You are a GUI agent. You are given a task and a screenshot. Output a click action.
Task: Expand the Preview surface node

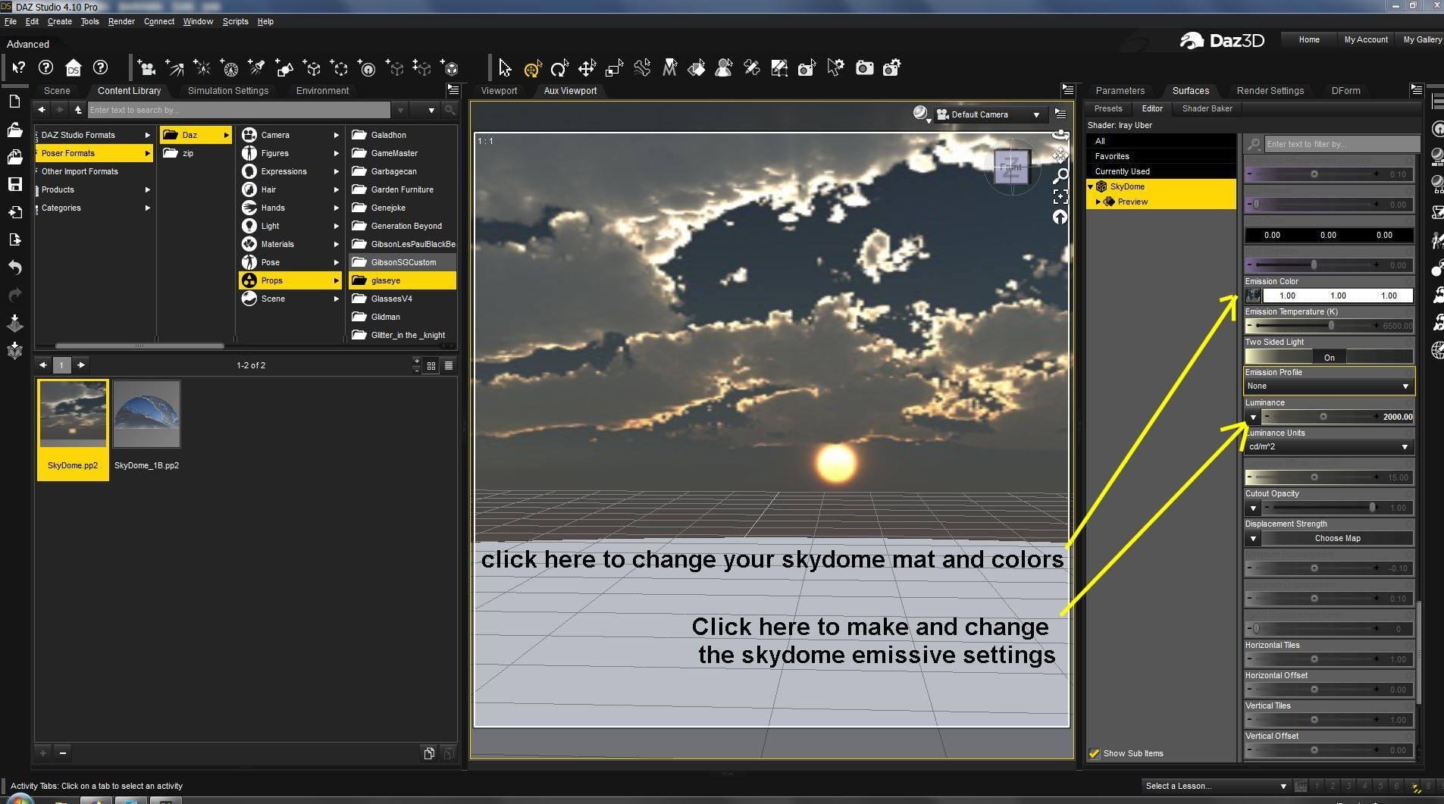[1098, 202]
